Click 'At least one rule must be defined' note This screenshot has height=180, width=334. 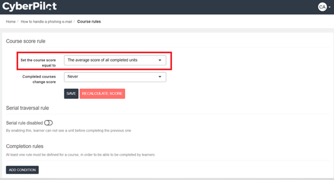click(x=80, y=155)
